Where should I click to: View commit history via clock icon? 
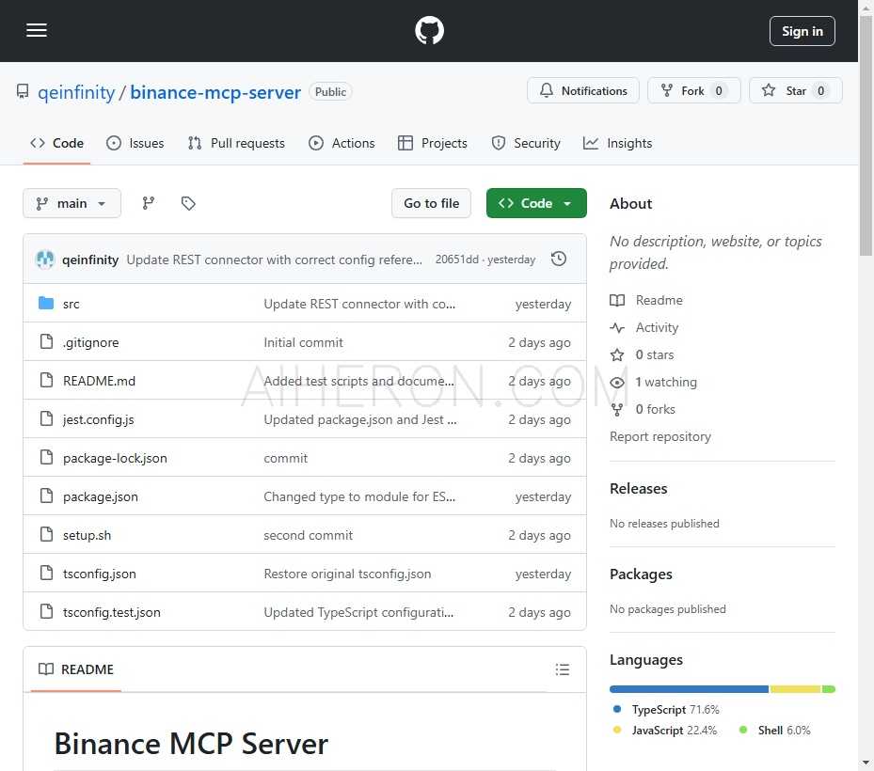point(559,260)
